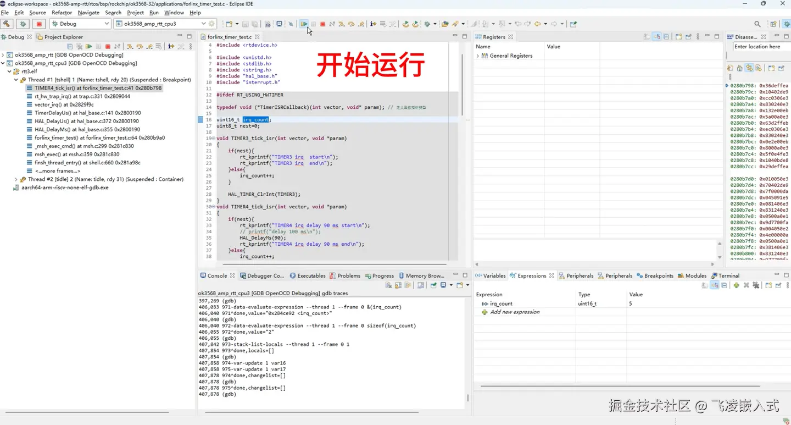The image size is (791, 425).
Task: Click Step Into in the Debug view toolbar
Action: click(x=130, y=46)
